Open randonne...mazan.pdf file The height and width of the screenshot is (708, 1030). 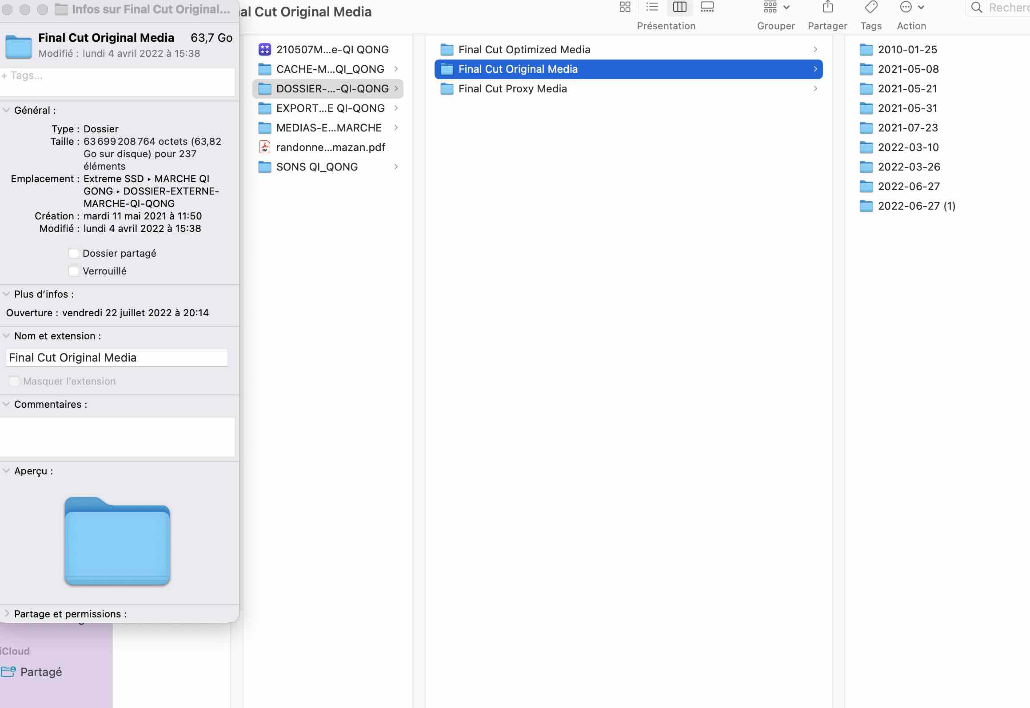[x=330, y=147]
